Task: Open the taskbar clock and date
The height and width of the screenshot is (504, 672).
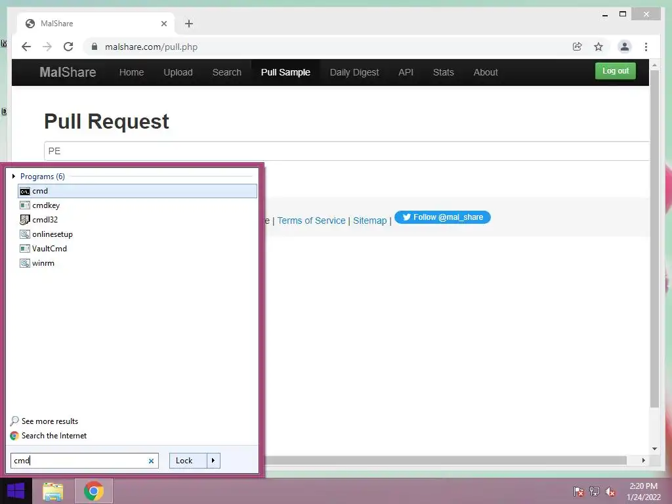Action: [x=643, y=492]
